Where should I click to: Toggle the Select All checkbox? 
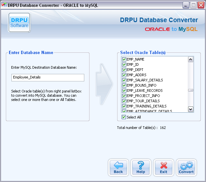coord(124,117)
